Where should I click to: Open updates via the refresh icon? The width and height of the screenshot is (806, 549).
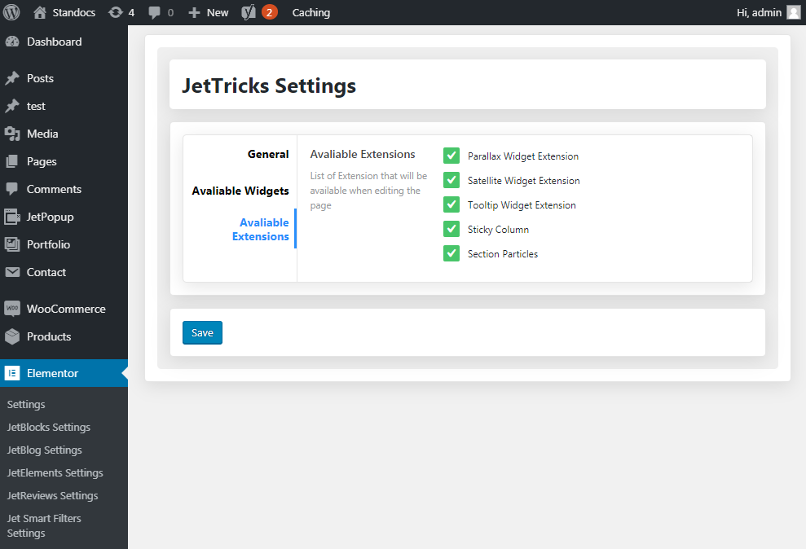coord(116,12)
